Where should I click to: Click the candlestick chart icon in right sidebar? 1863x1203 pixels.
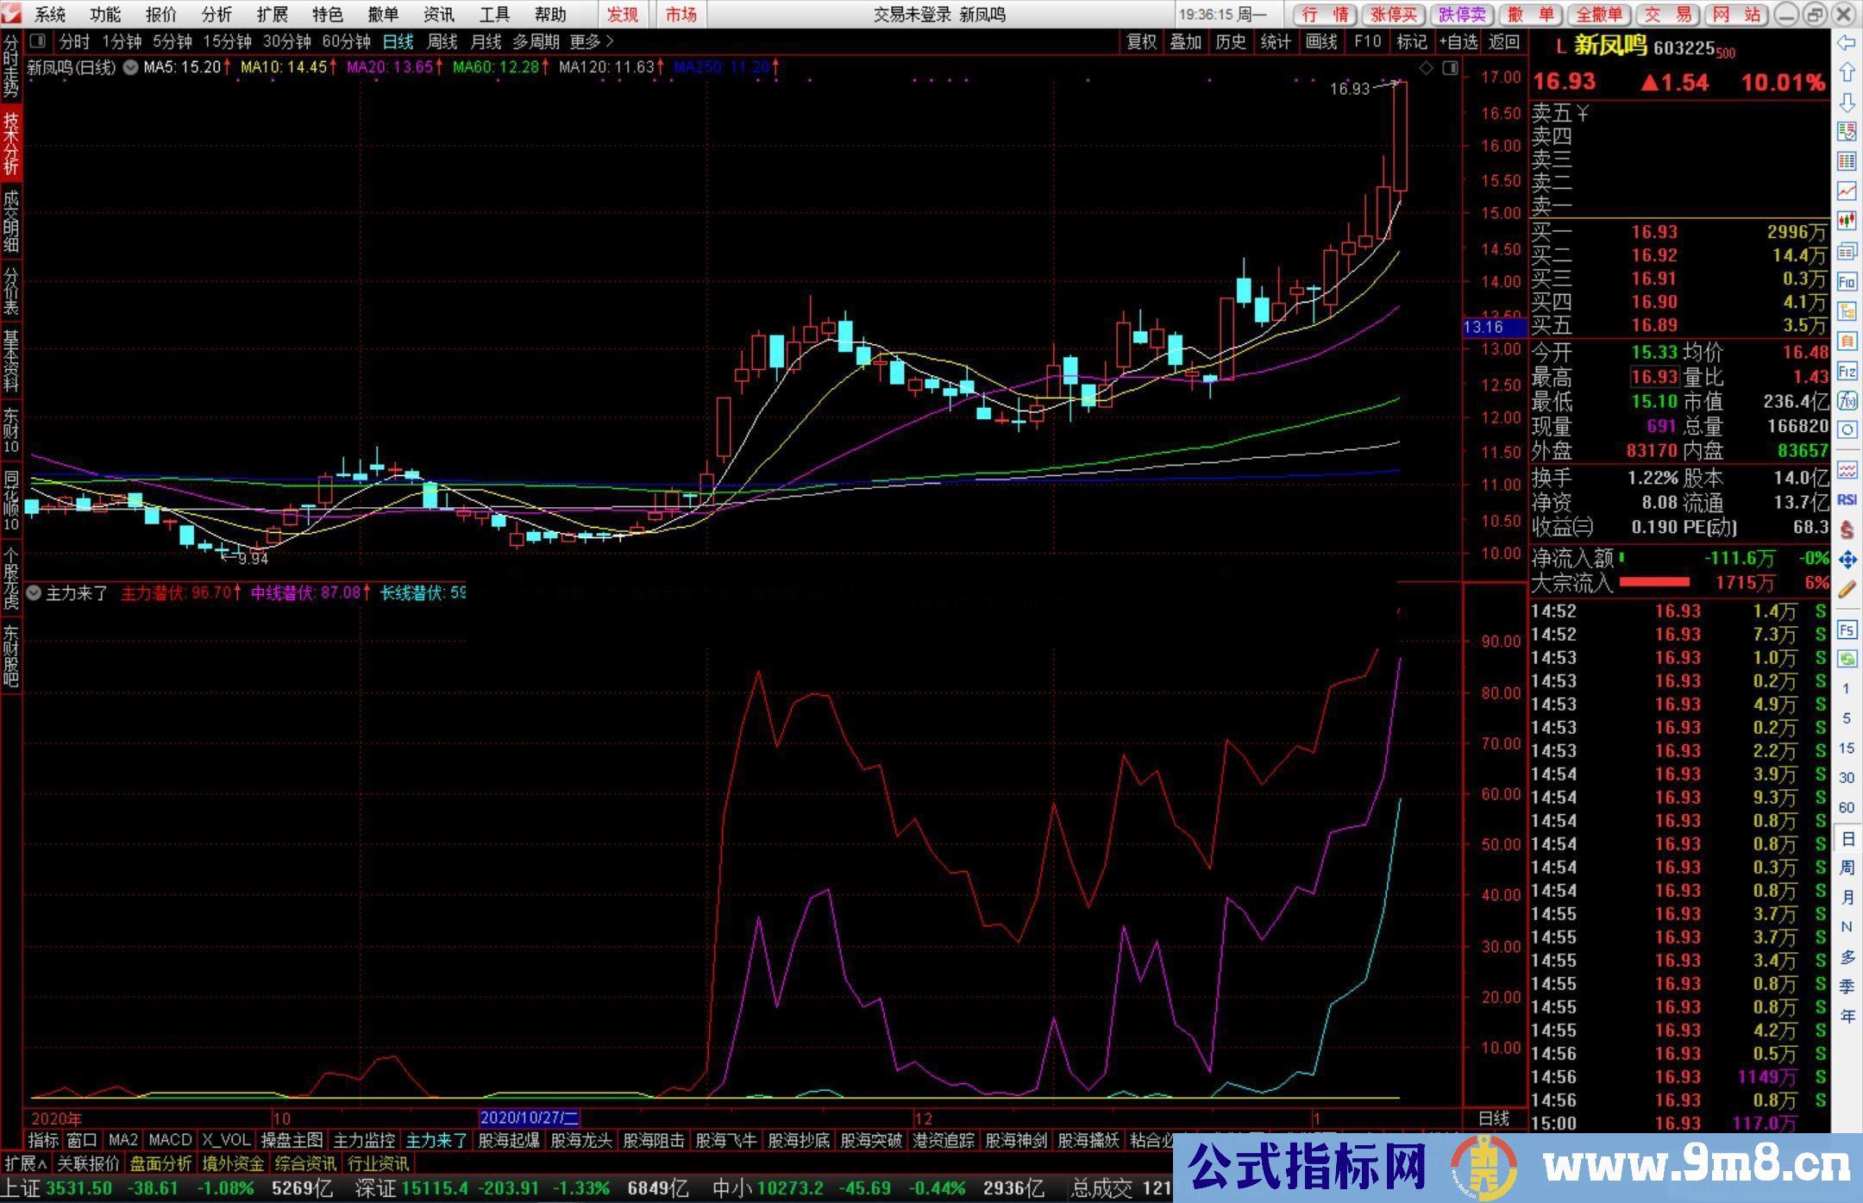tap(1847, 221)
